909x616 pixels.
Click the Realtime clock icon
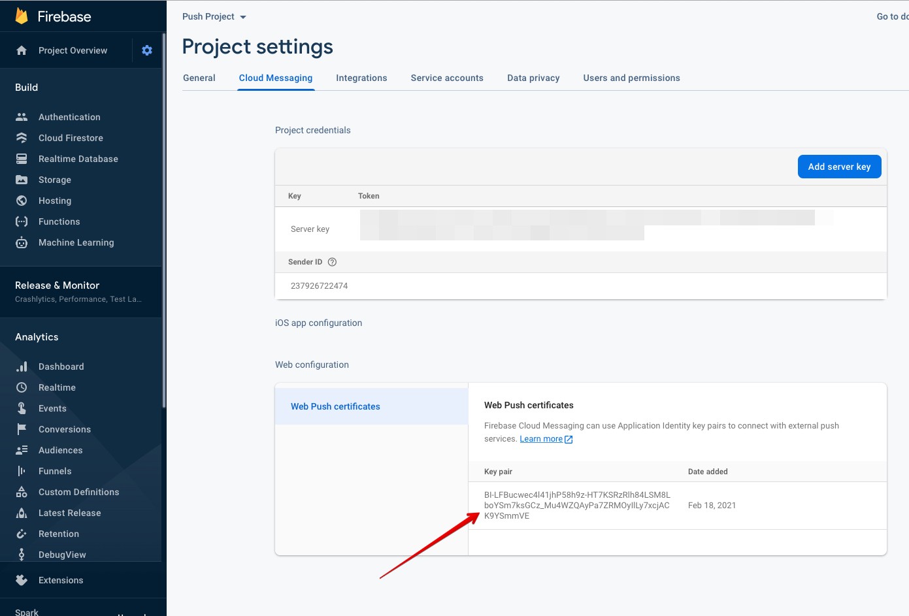pyautogui.click(x=22, y=387)
